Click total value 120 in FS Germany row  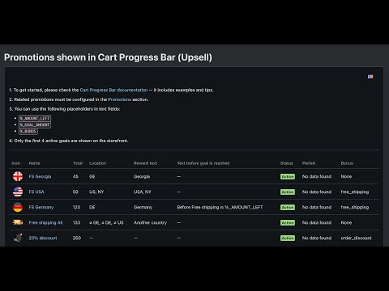tap(76, 207)
